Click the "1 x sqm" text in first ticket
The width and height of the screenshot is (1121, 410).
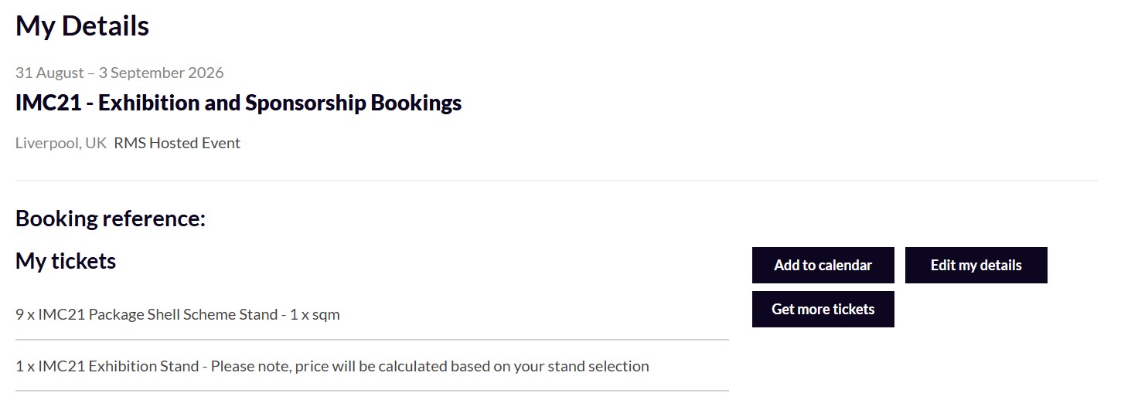315,314
